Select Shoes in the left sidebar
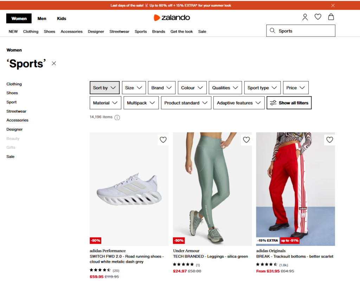Viewport: 360px width, 281px height. click(12, 93)
